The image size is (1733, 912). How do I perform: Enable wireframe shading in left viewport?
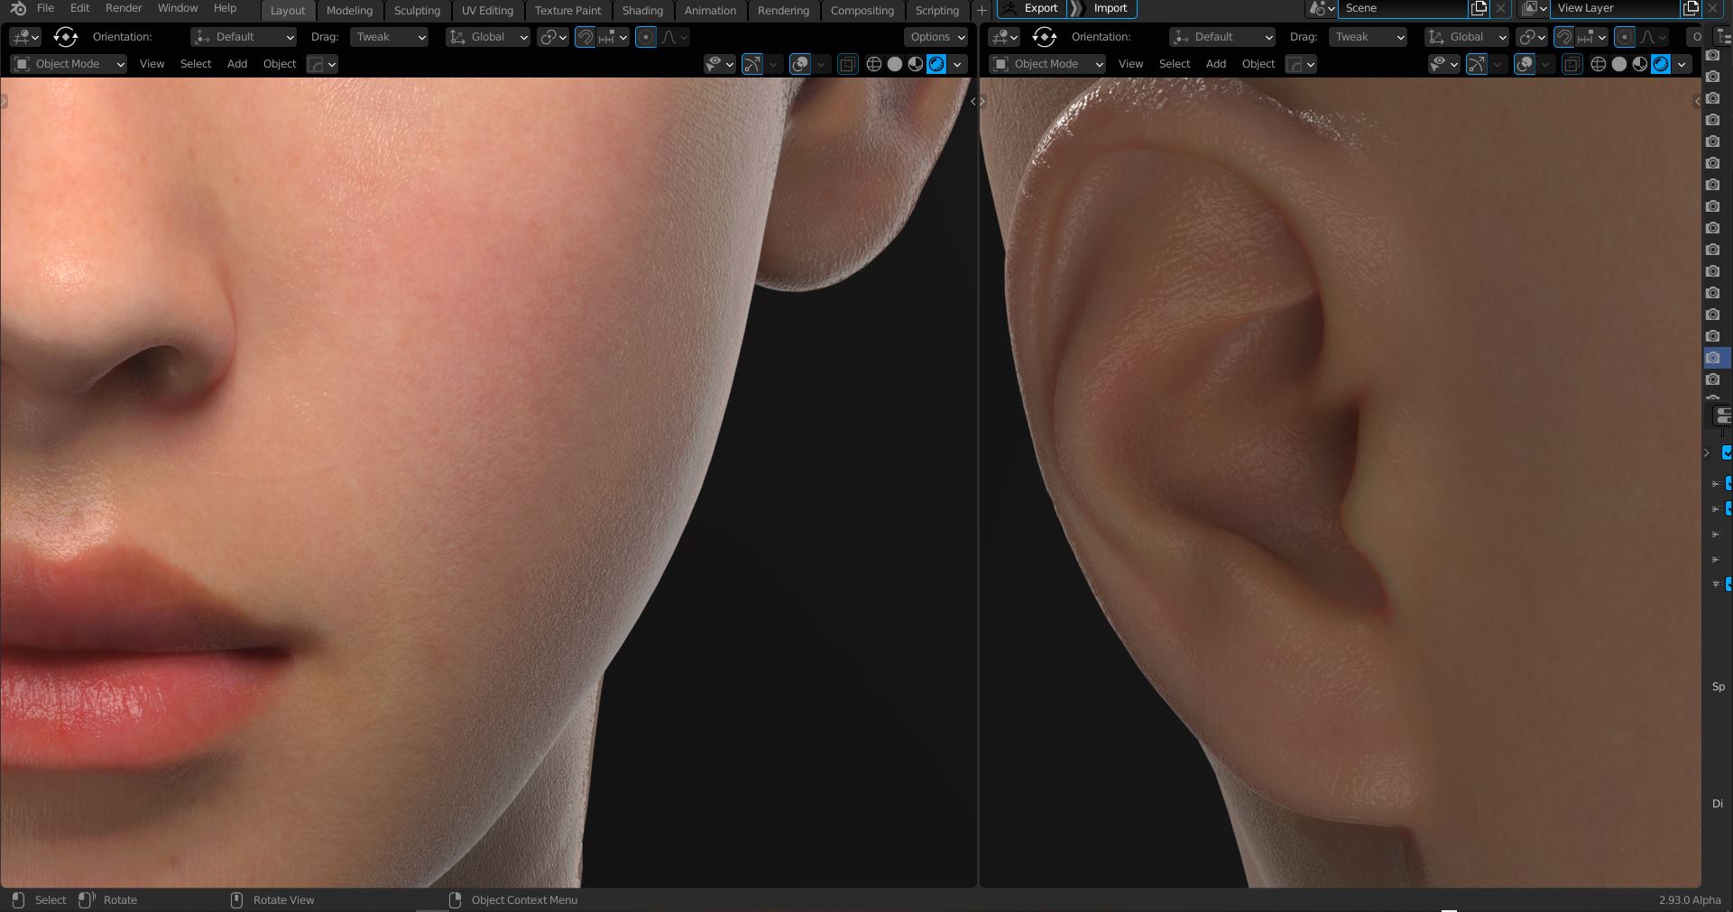(873, 64)
